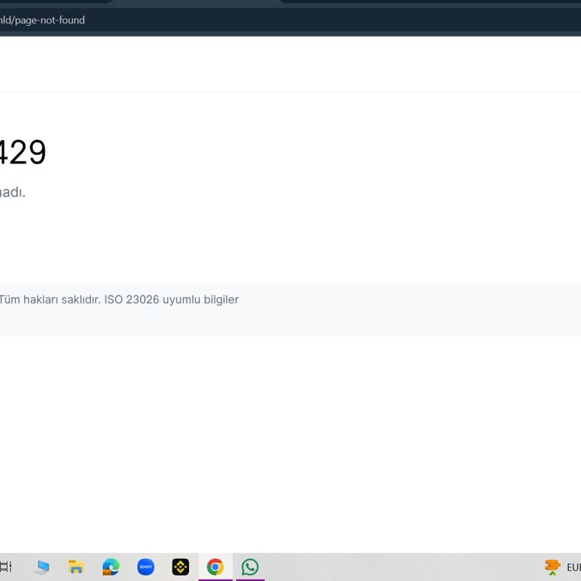Click the browser tab strip above the address bar

coord(197,2)
